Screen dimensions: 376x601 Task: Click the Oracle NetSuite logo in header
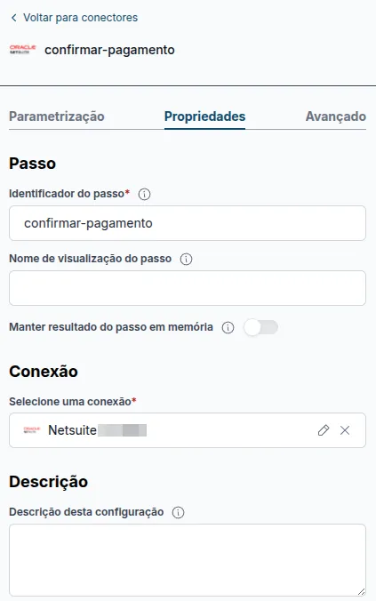pos(22,50)
